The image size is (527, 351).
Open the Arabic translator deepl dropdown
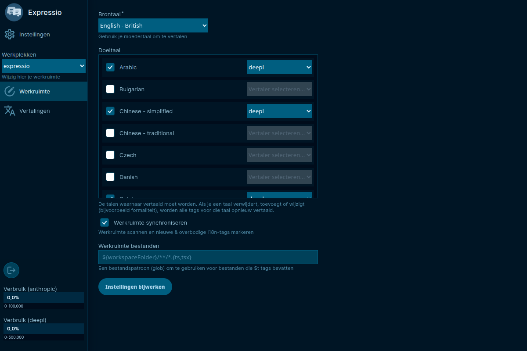click(279, 67)
